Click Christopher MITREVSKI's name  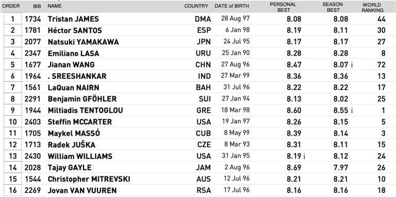89,179
